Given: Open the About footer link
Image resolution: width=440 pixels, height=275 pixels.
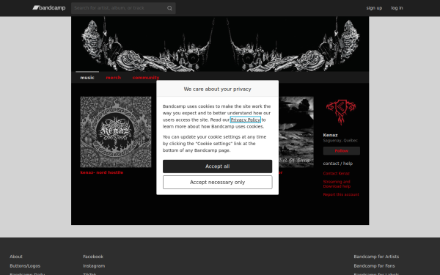Looking at the screenshot, I should [x=16, y=257].
